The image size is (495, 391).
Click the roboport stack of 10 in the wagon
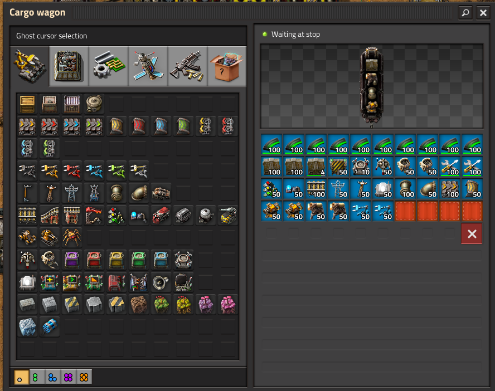(361, 167)
